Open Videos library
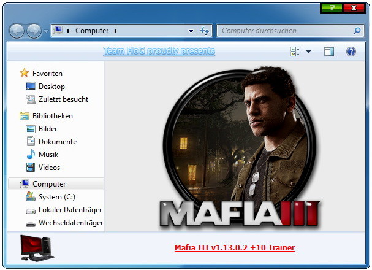Screen dimensions: 372x270 coord(50,168)
